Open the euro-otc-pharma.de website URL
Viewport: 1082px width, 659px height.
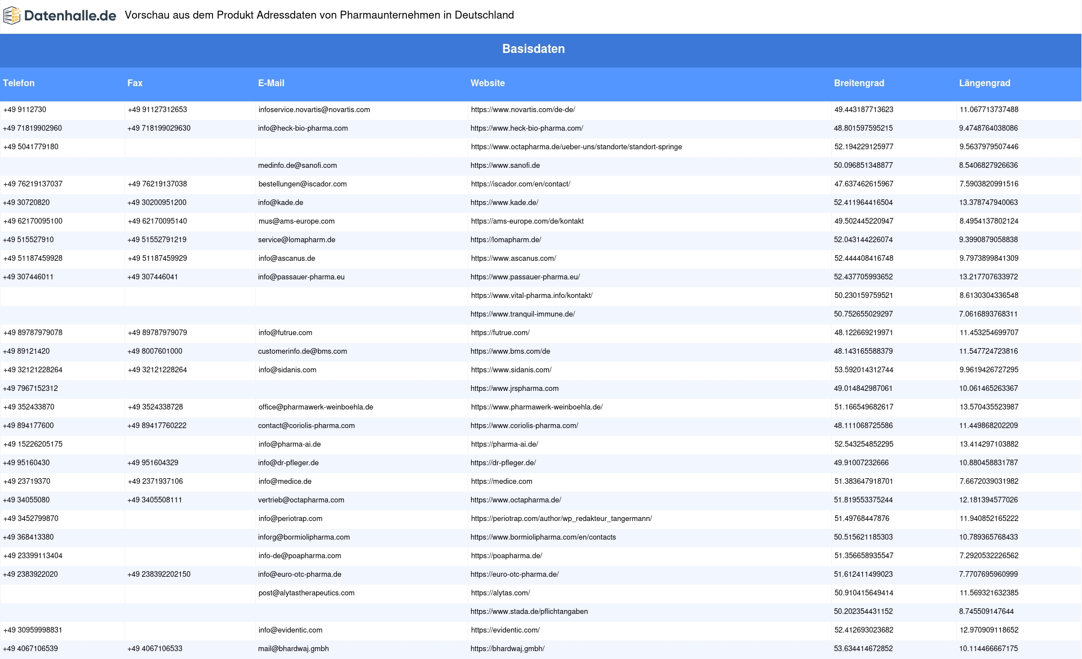coord(515,575)
